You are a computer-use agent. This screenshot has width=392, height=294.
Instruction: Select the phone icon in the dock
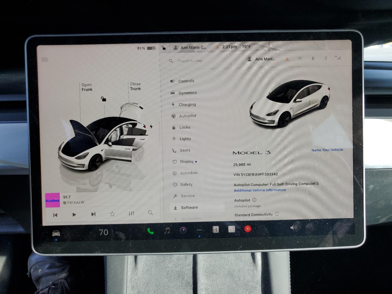click(150, 230)
